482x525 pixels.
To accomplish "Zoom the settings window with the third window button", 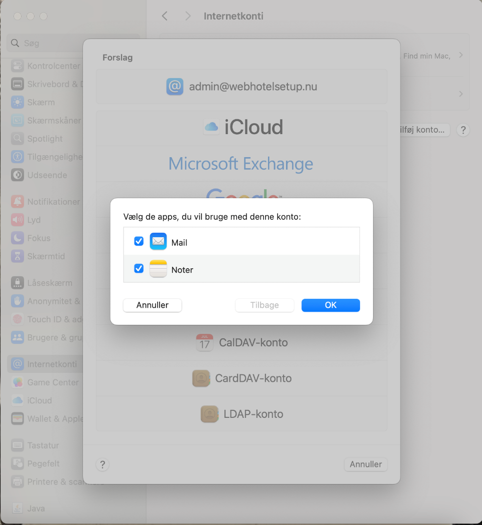I will (43, 16).
